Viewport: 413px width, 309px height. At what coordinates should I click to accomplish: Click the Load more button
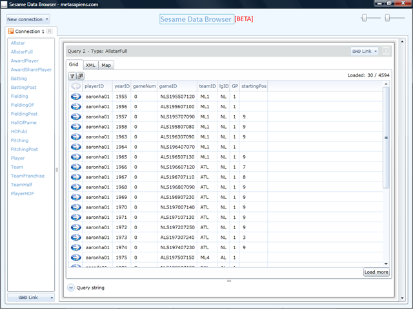coord(376,272)
